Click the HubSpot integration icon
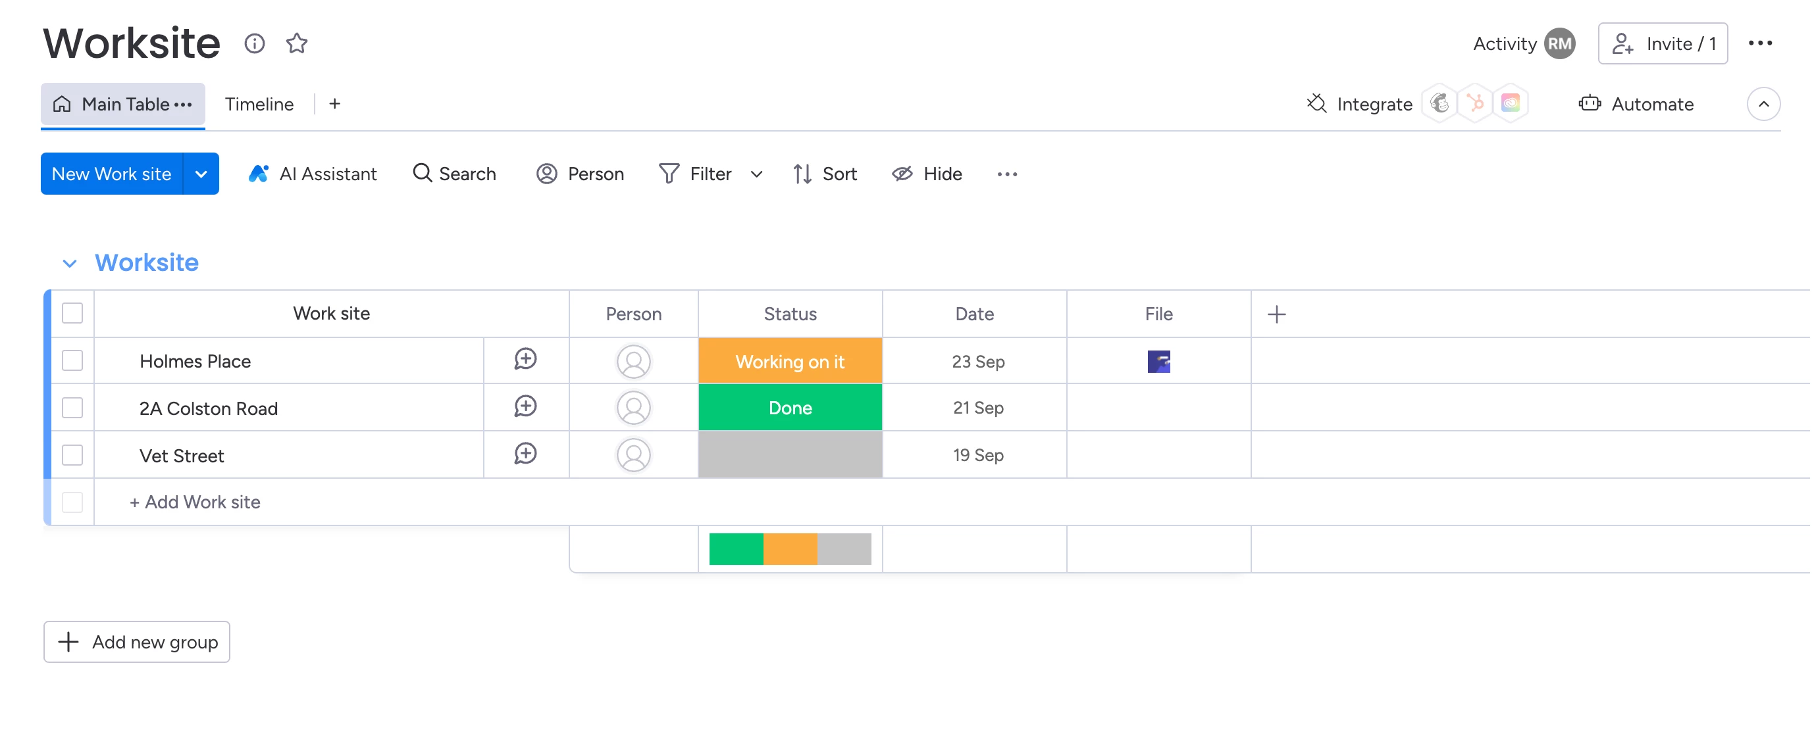 point(1475,104)
